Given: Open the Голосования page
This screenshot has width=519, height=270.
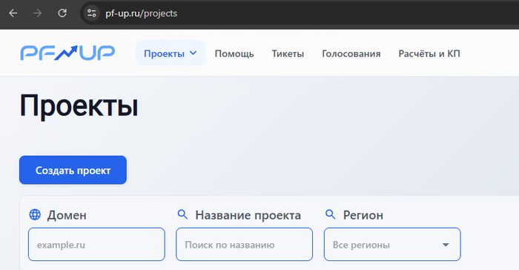Looking at the screenshot, I should [x=351, y=53].
